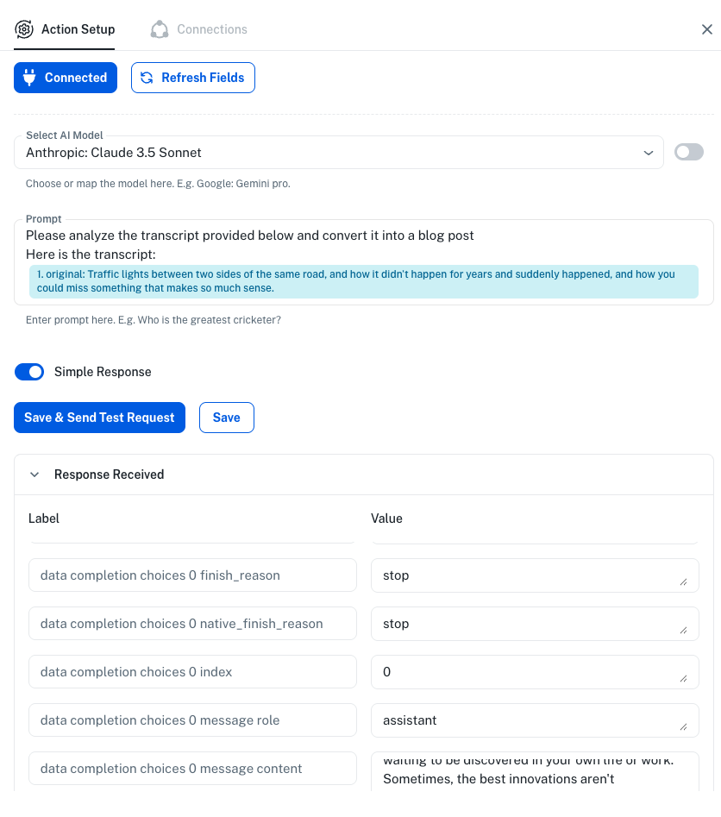
Task: Click the Save button
Action: tap(226, 418)
